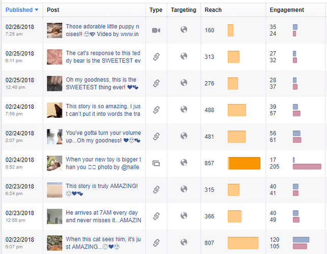The height and width of the screenshot is (254, 327).
Task: Click the Type column header
Action: click(156, 10)
